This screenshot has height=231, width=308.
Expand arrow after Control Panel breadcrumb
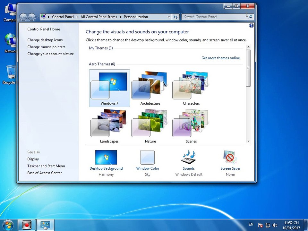pos(77,17)
